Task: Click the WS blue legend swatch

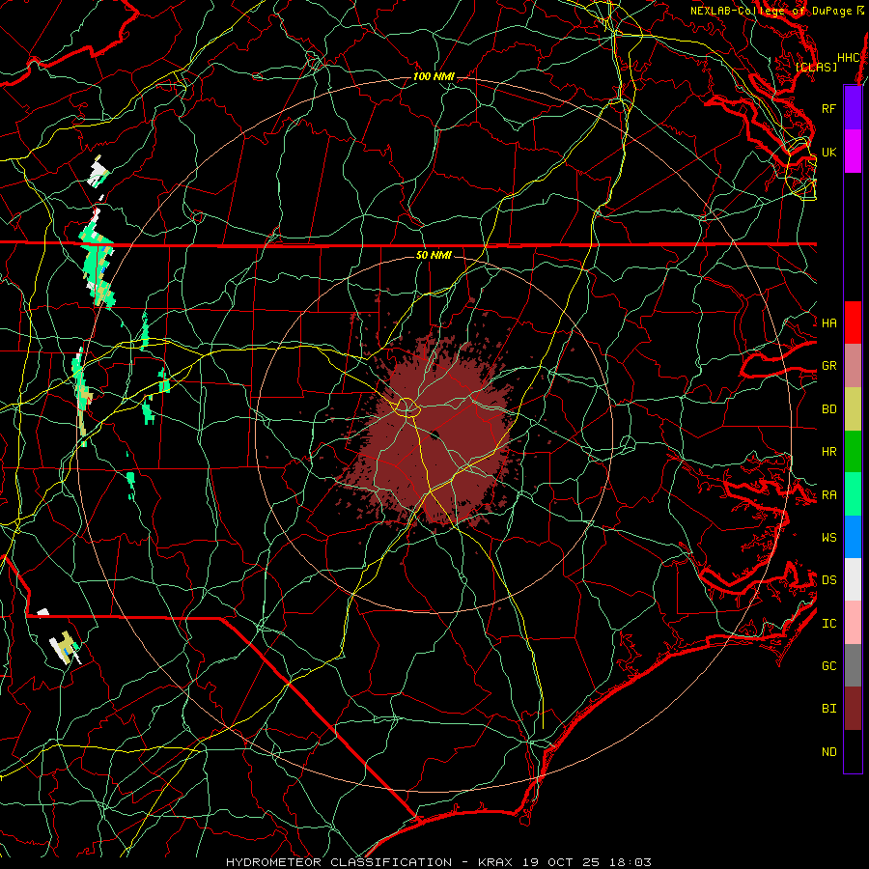Action: [x=853, y=537]
